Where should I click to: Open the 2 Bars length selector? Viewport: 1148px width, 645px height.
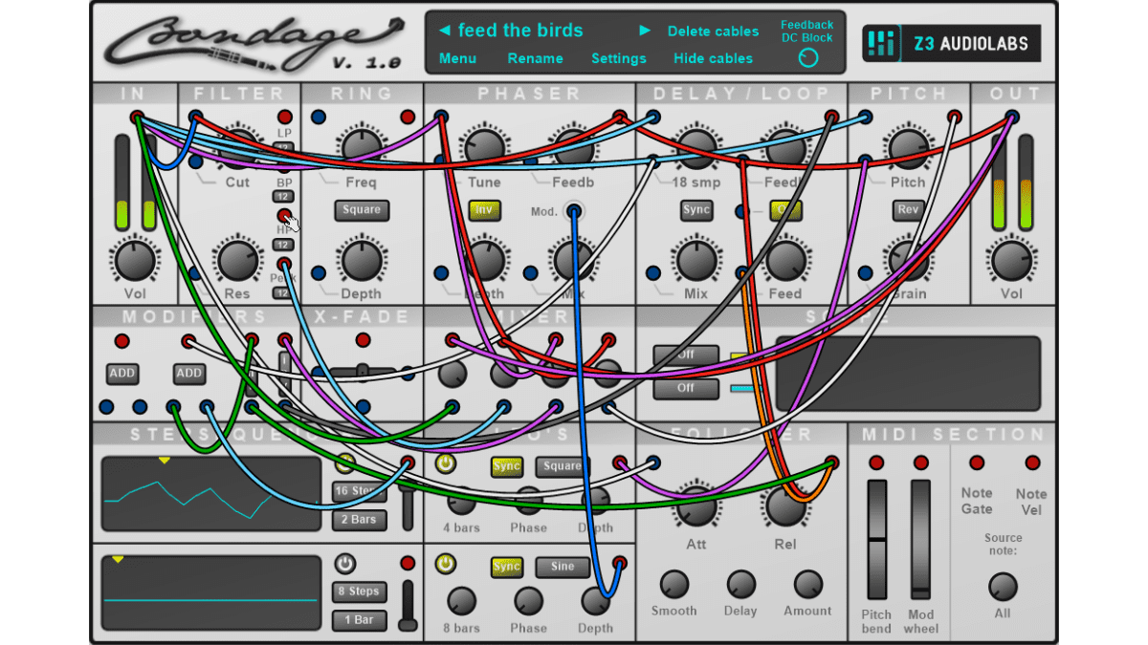pyautogui.click(x=360, y=520)
